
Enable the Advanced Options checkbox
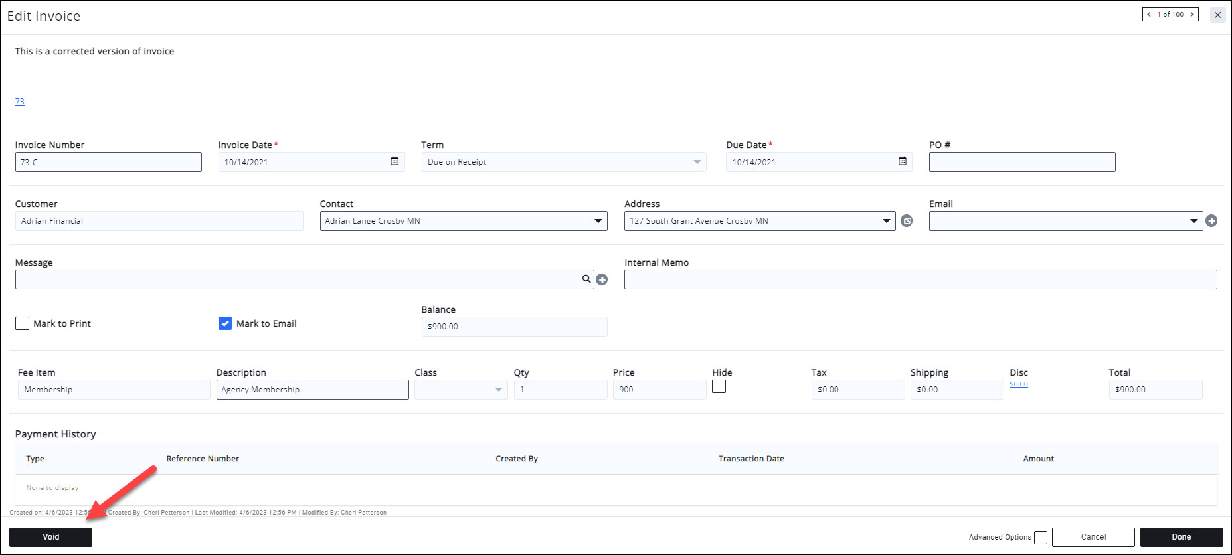pos(1041,537)
